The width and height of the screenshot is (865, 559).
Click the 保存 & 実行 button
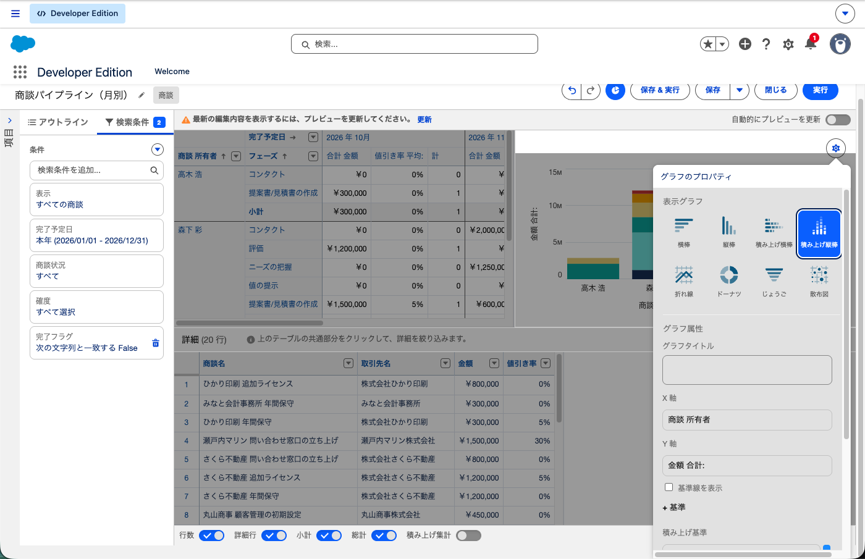click(660, 90)
